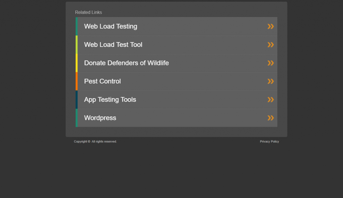343x198 pixels.
Task: Visit the Pest Control link
Action: pos(102,81)
